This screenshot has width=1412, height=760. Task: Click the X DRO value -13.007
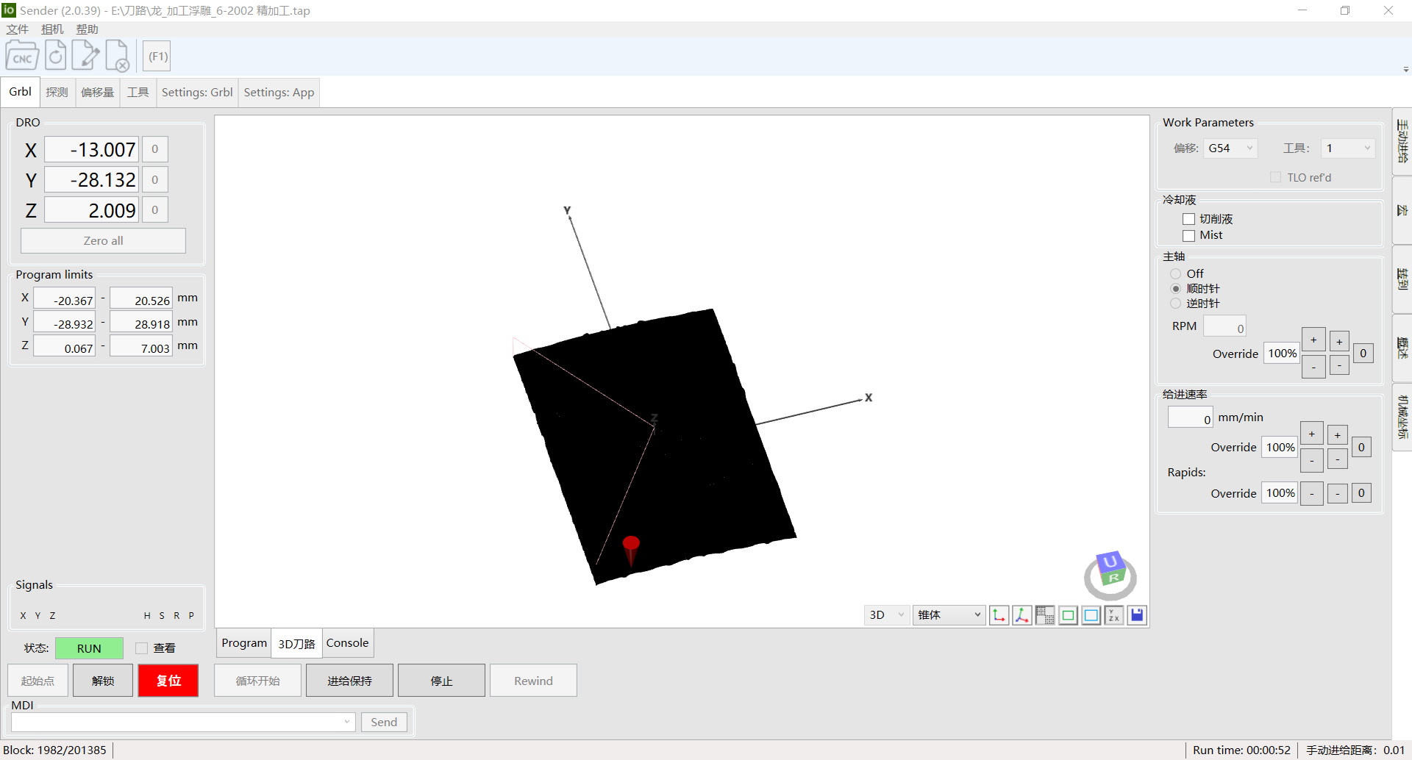[x=92, y=149]
